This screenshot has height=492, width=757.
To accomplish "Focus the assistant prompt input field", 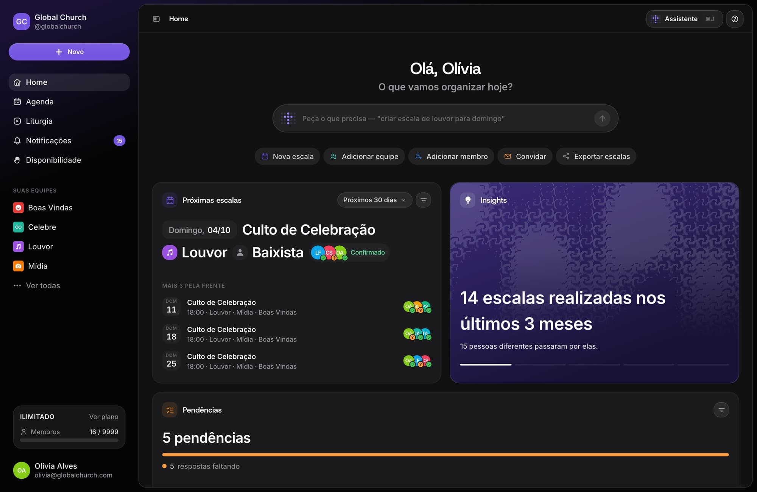I will click(x=445, y=118).
